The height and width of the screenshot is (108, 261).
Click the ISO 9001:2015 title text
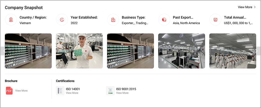[126, 89]
